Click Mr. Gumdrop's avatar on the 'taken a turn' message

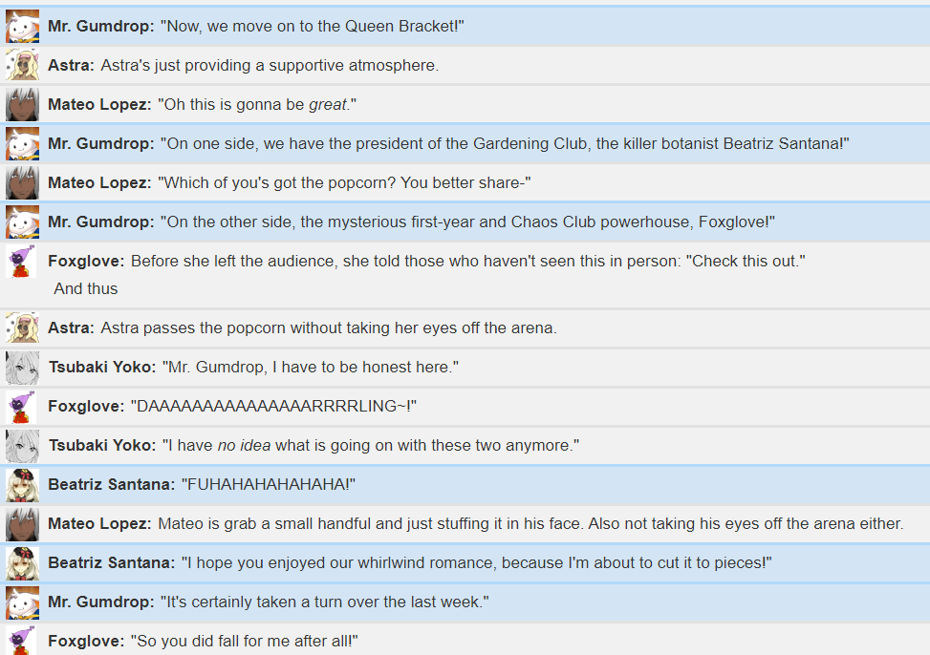(x=23, y=602)
